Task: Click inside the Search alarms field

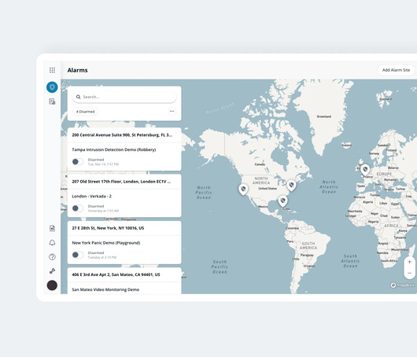Action: tap(124, 97)
